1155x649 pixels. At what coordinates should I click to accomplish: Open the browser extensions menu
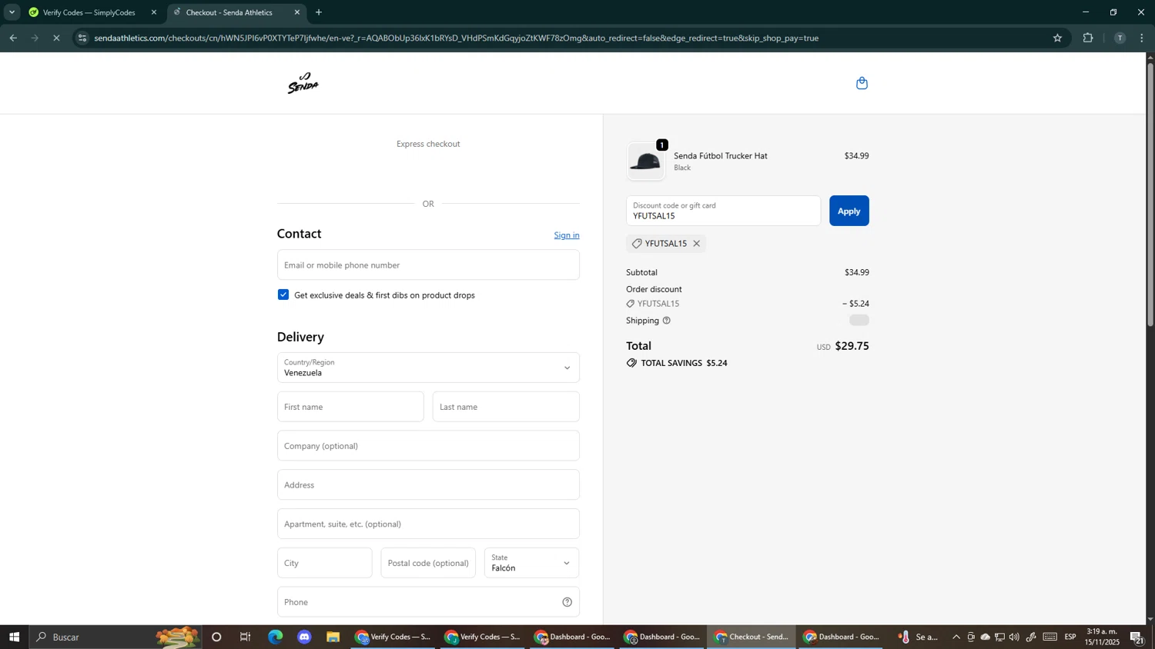(1088, 38)
